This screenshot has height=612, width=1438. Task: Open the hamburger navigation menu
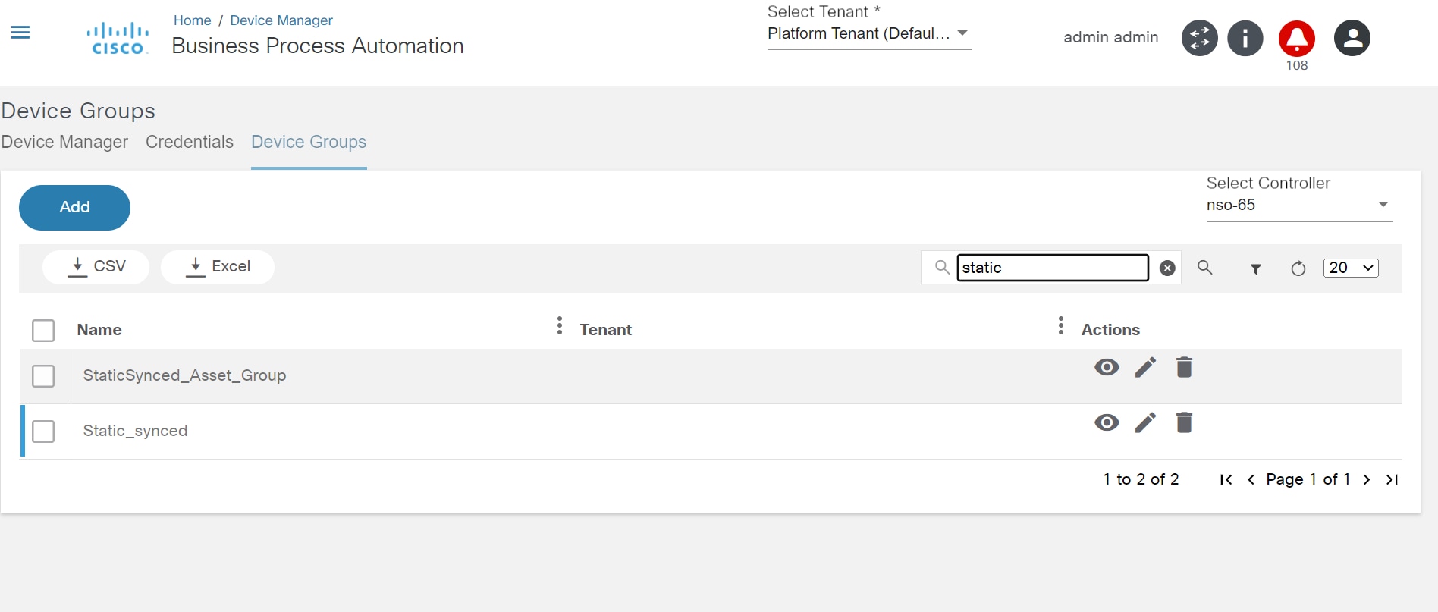[20, 33]
